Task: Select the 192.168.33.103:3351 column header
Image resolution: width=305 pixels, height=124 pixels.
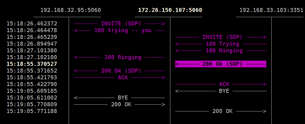Action: 271,10
